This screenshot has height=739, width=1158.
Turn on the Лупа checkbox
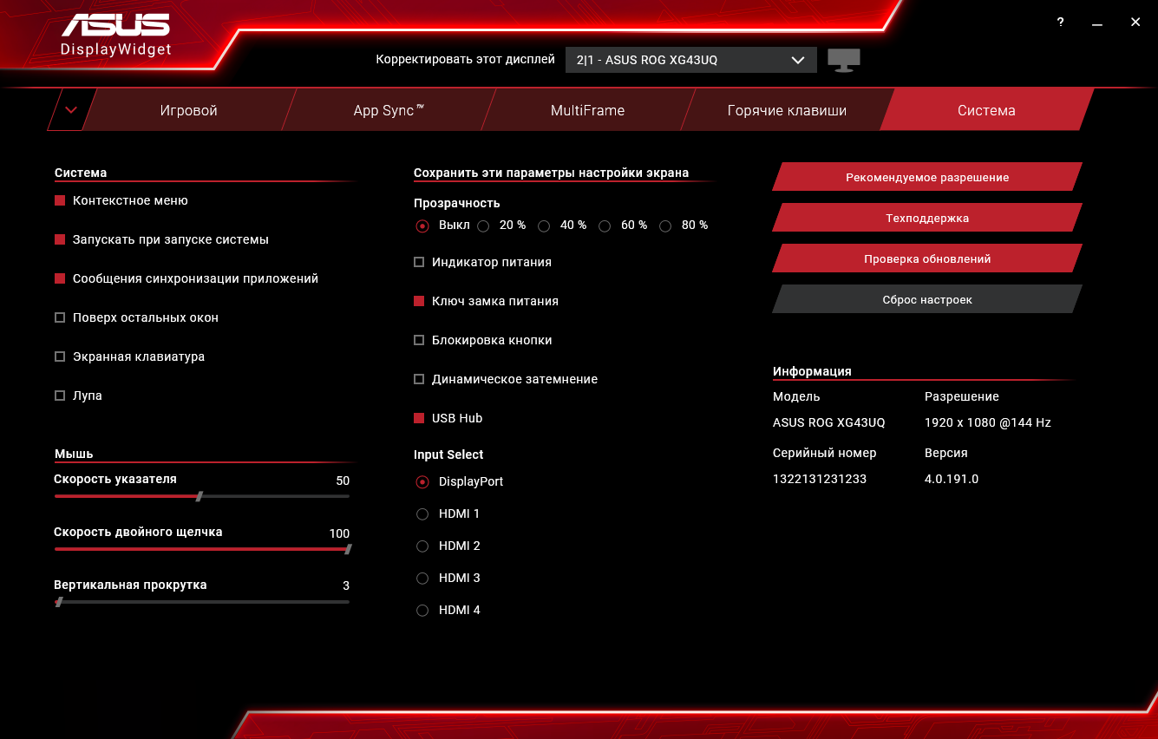[x=60, y=396]
